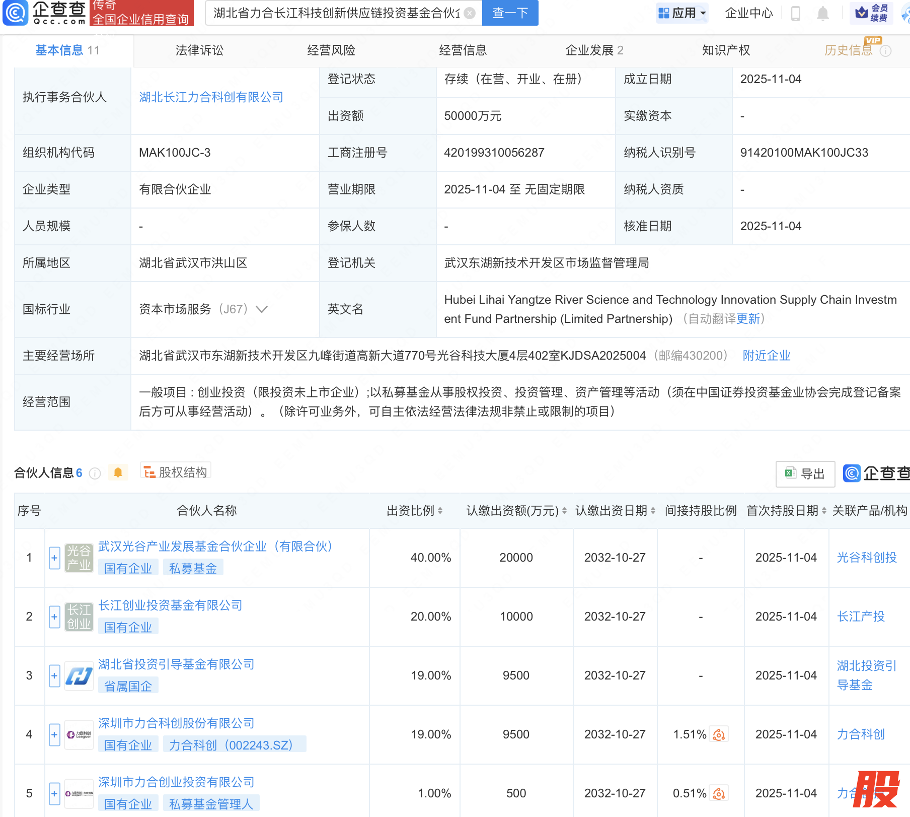This screenshot has height=817, width=910.
Task: Clear the search box text
Action: pyautogui.click(x=469, y=13)
